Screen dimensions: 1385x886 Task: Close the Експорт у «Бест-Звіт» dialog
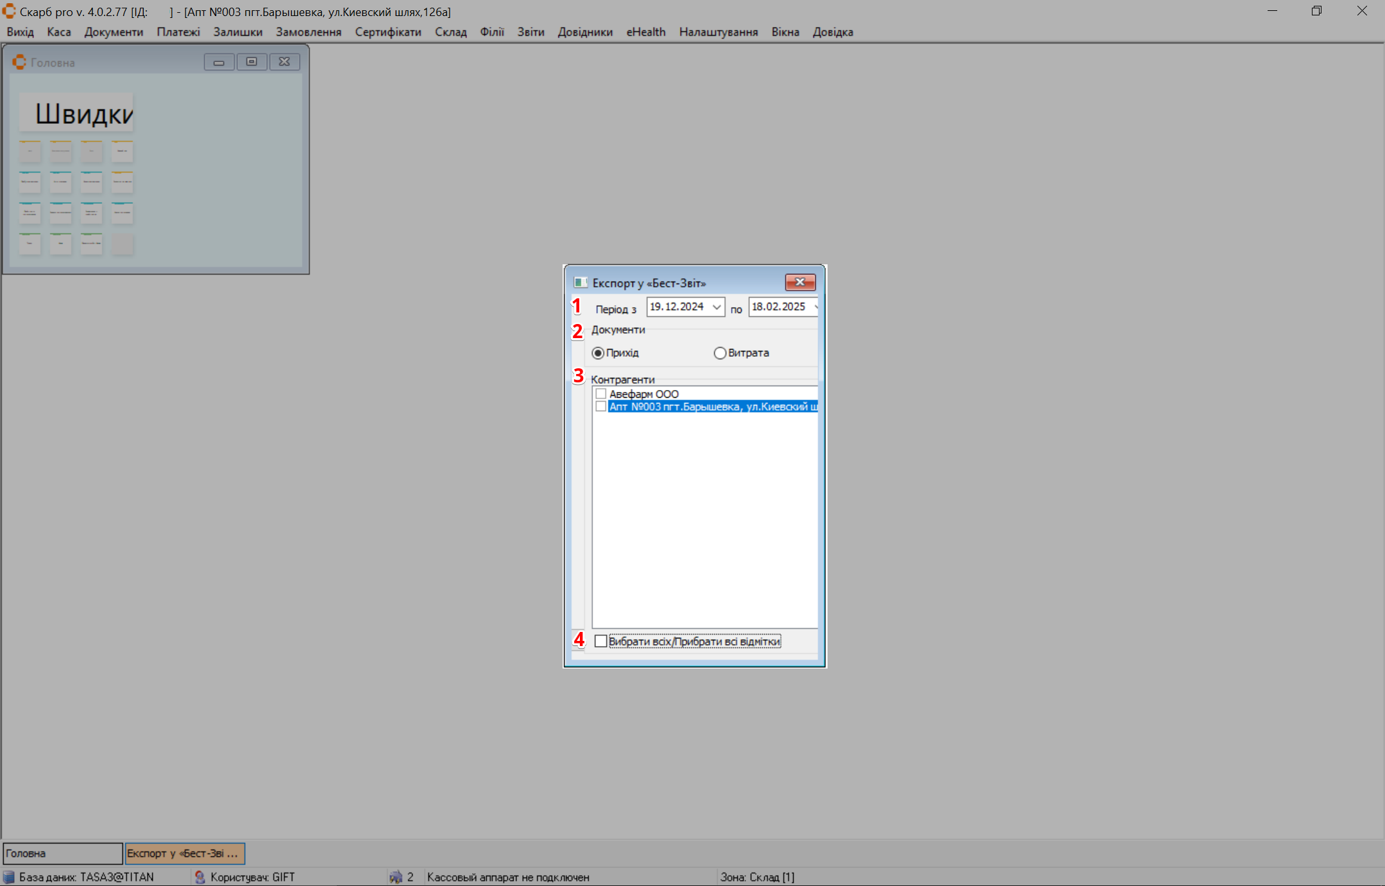tap(800, 282)
